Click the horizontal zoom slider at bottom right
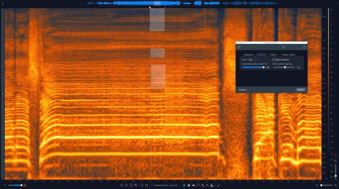Viewport: 339px width, 189px height. [326, 185]
